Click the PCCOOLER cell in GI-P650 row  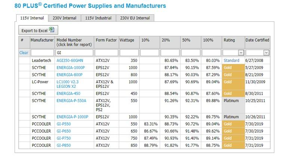click(41, 131)
